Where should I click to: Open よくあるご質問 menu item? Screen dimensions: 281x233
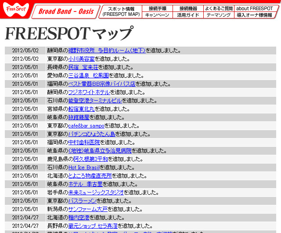[219, 8]
